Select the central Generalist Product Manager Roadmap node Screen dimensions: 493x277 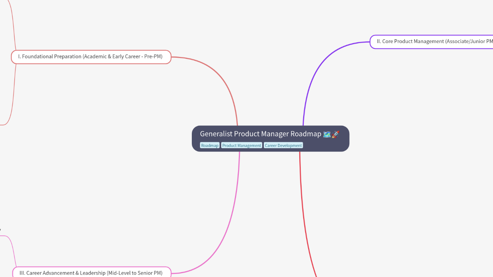270,138
